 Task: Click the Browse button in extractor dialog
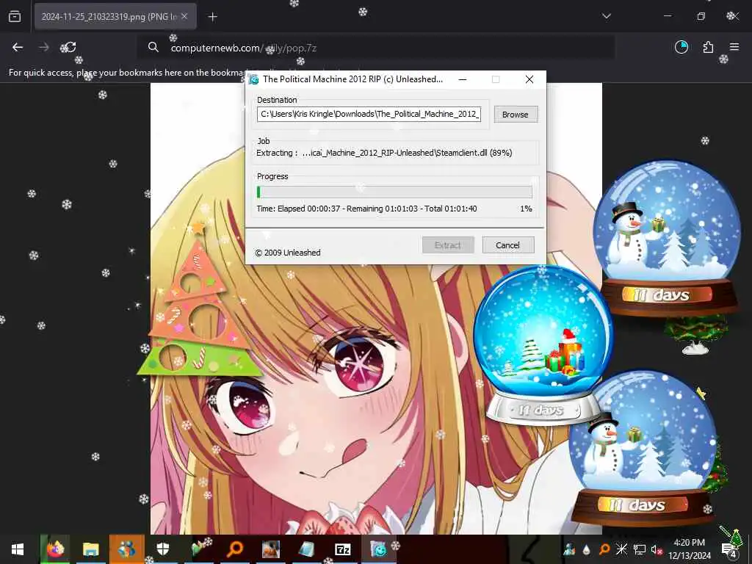pos(516,114)
